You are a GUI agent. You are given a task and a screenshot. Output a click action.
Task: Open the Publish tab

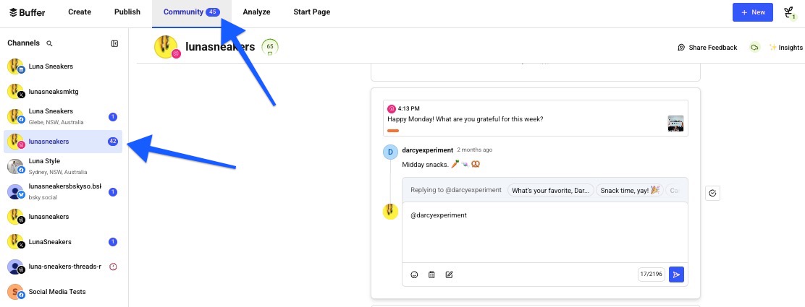point(127,12)
